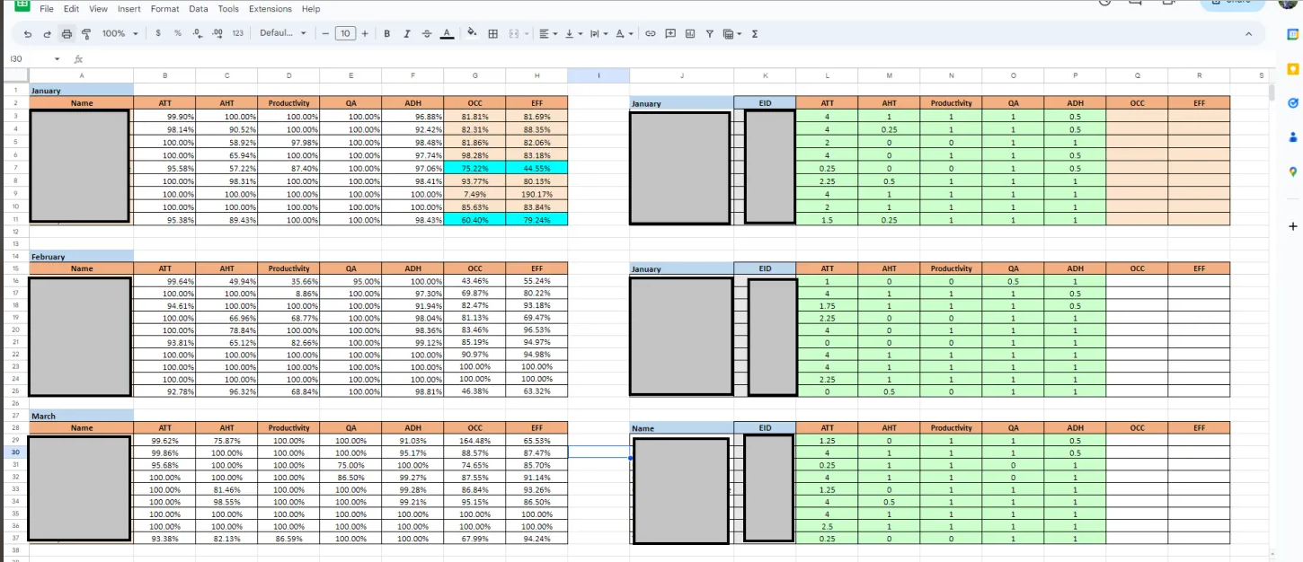Open the Help menu
Image resolution: width=1303 pixels, height=562 pixels.
tap(311, 8)
